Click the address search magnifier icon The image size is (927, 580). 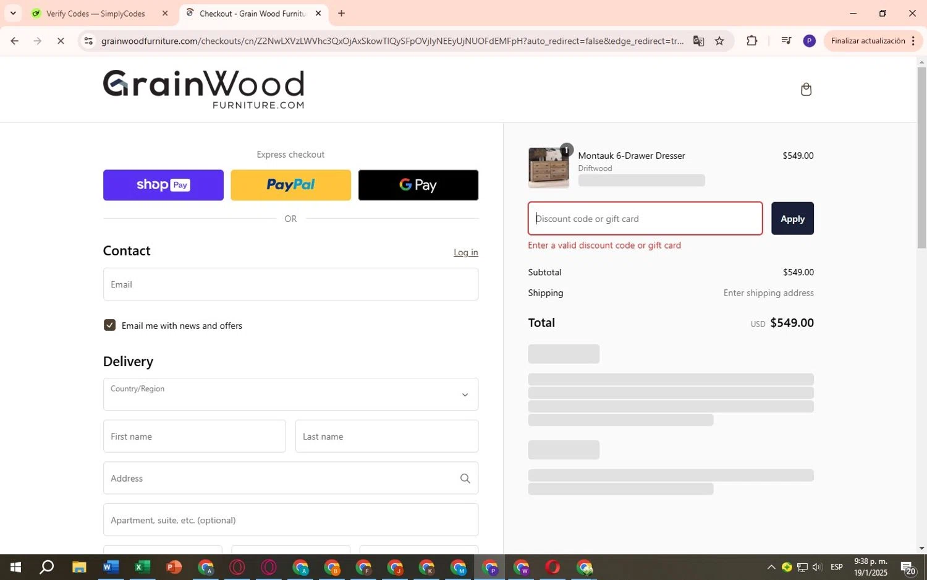pyautogui.click(x=465, y=478)
